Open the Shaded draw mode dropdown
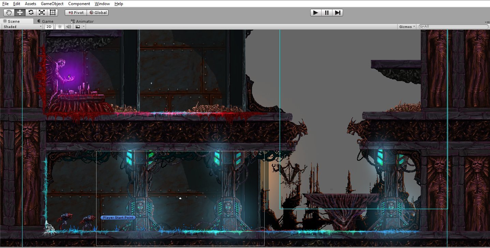 23,27
